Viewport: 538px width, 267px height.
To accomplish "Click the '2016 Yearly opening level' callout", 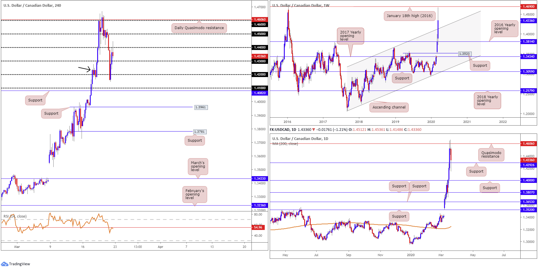I will pos(505,29).
